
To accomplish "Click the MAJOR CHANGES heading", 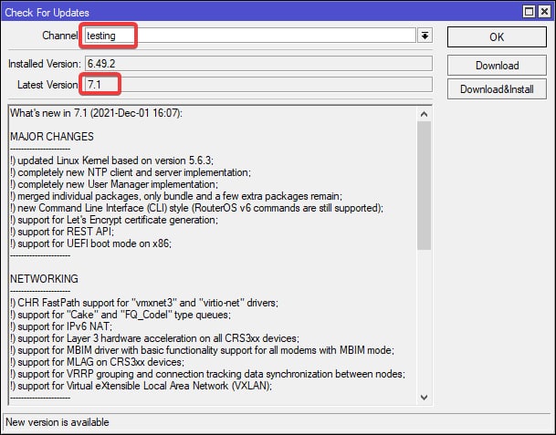I will point(52,137).
